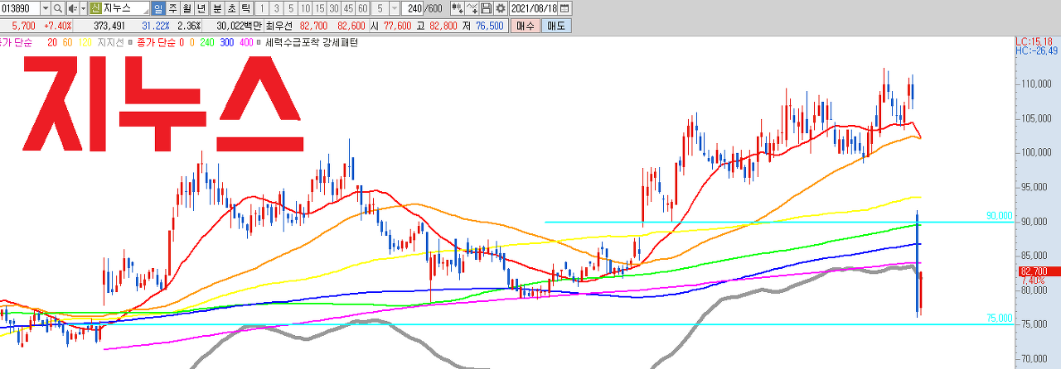The image size is (1061, 369).
Task: Open the stock search magnifier icon
Action: pos(58,8)
